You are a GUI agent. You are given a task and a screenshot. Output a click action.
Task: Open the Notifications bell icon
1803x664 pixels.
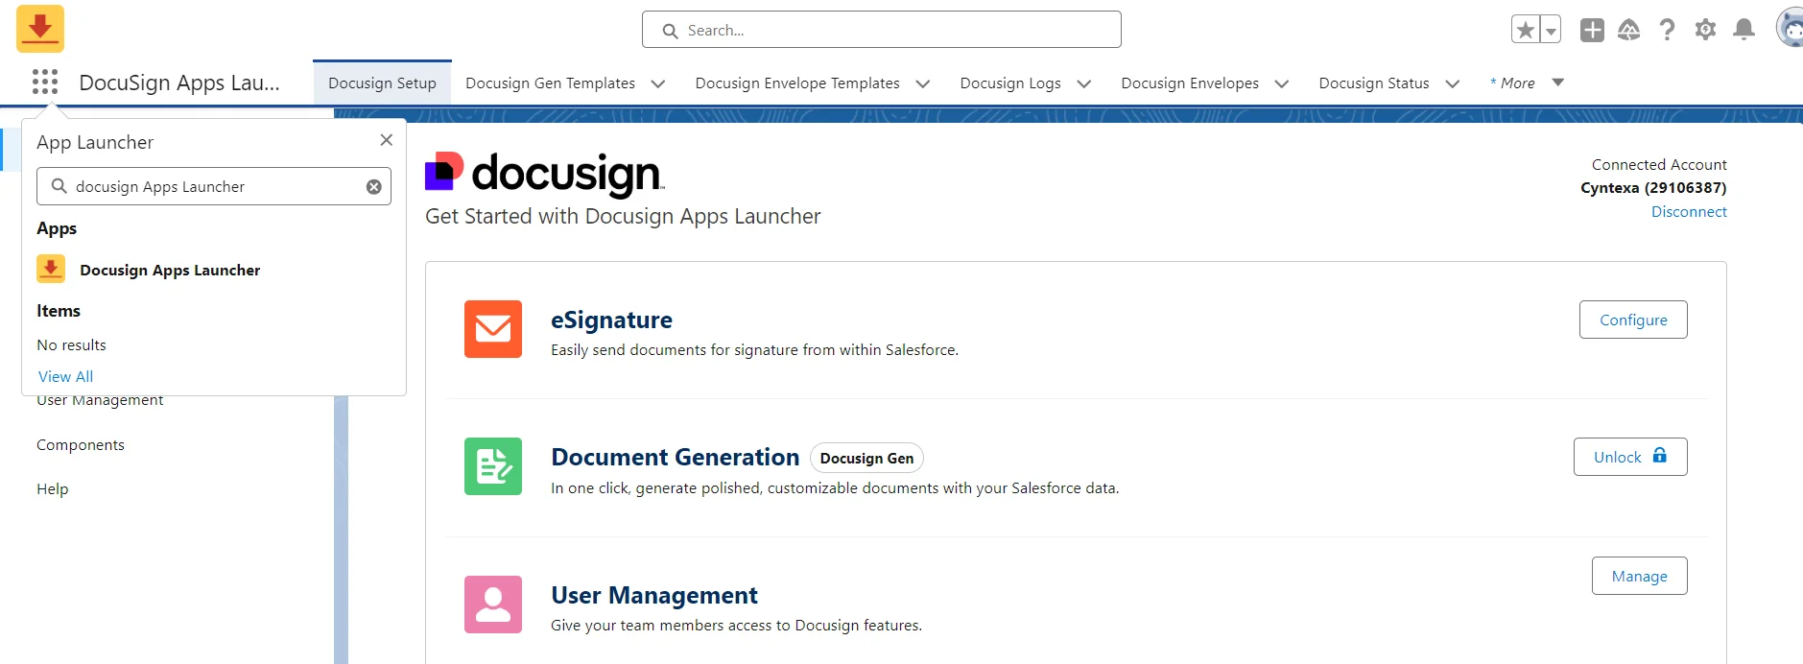pyautogui.click(x=1744, y=30)
